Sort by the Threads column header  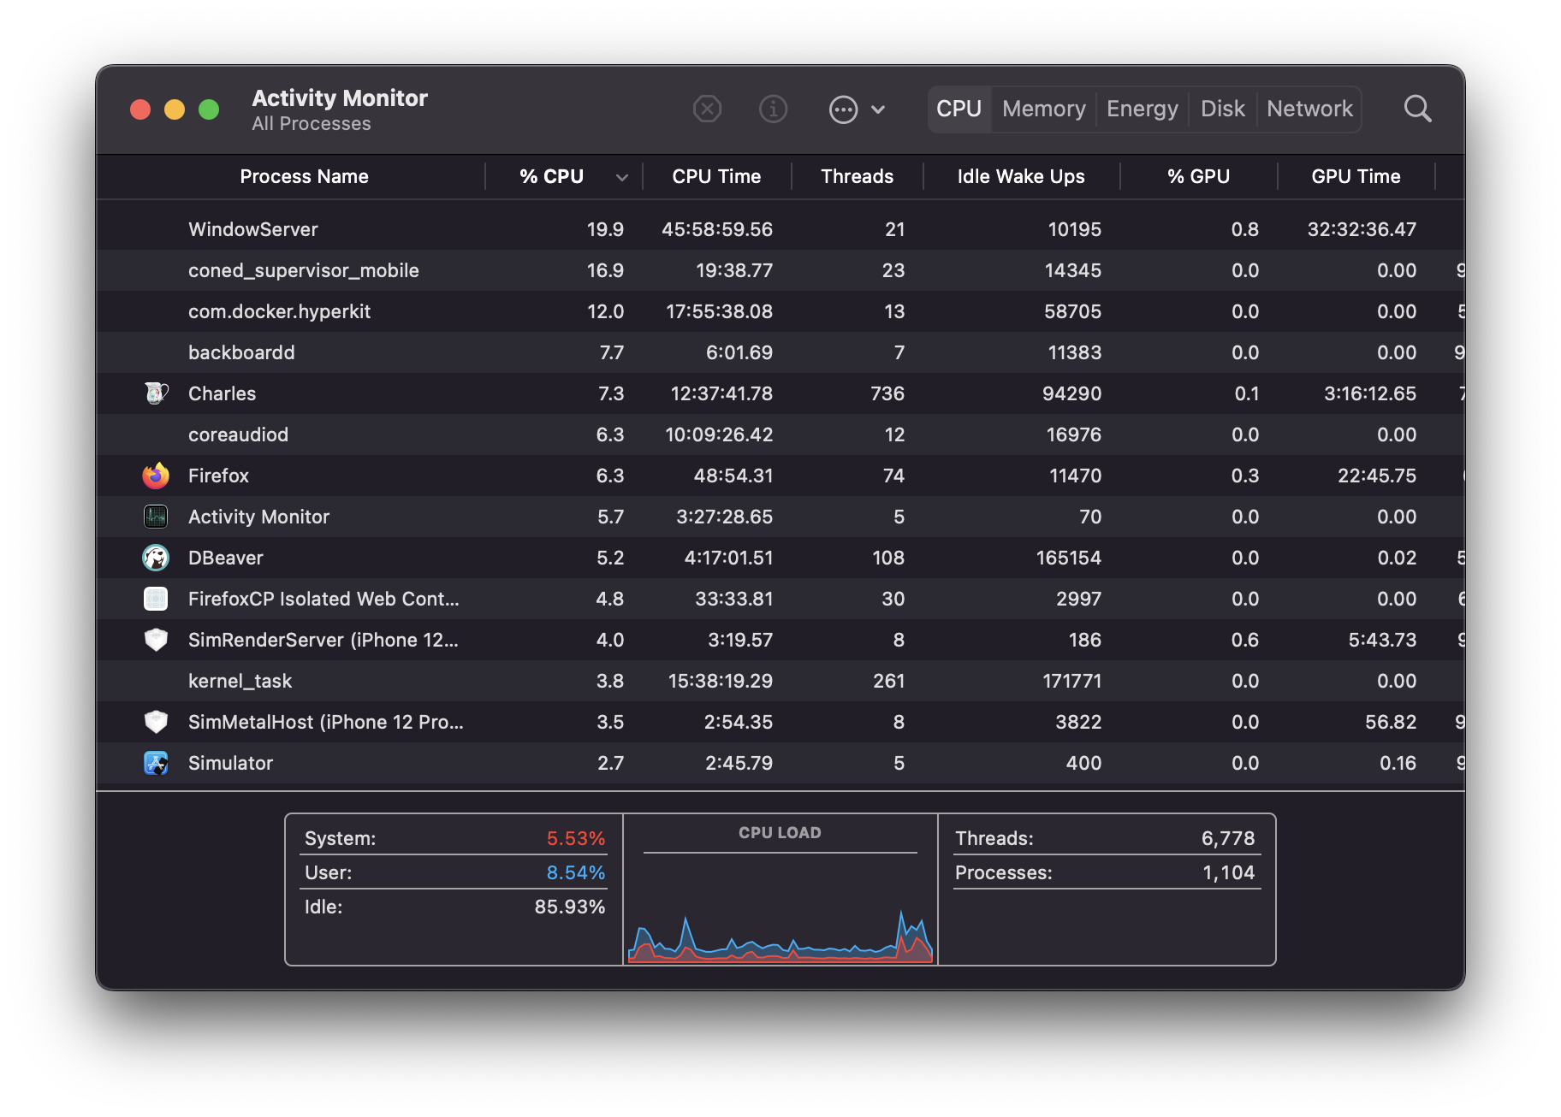pos(857,177)
